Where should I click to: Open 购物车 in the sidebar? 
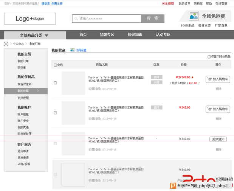tap(22, 68)
